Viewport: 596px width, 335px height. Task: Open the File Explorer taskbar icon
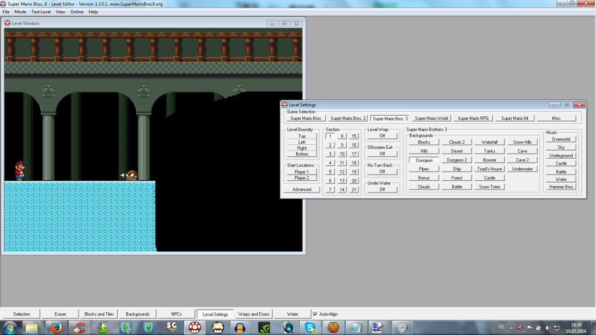pos(31,327)
